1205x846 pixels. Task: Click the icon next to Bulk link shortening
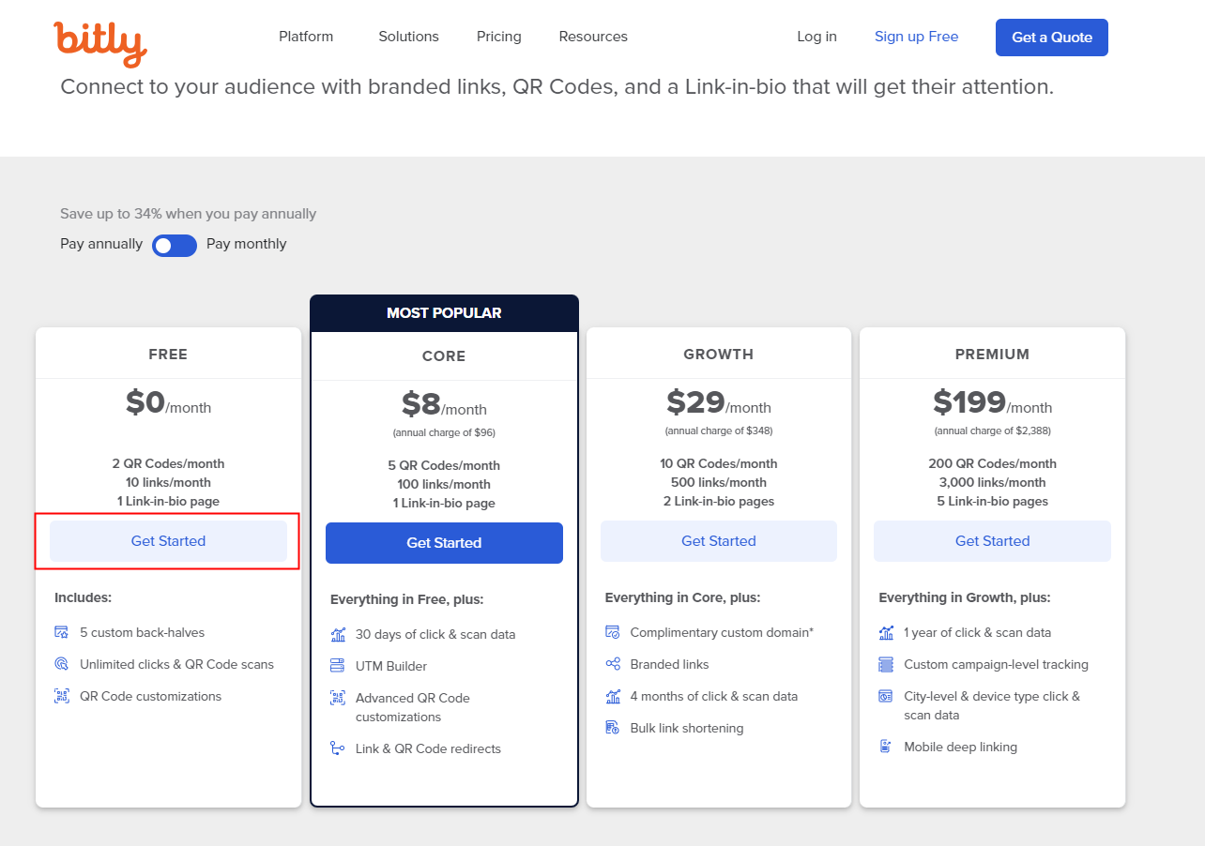613,728
